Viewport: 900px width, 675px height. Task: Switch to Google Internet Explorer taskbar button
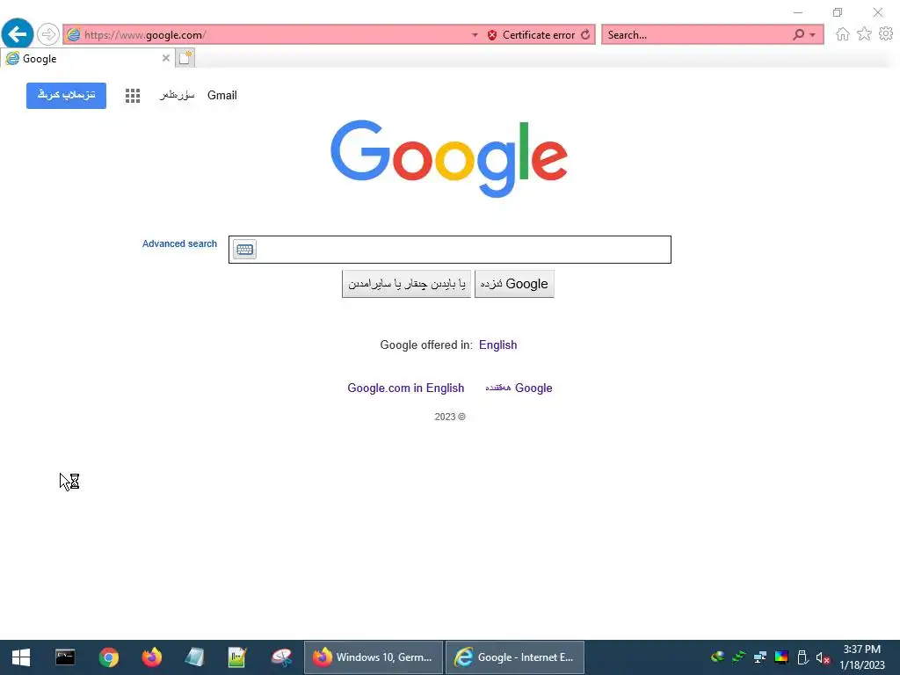515,657
